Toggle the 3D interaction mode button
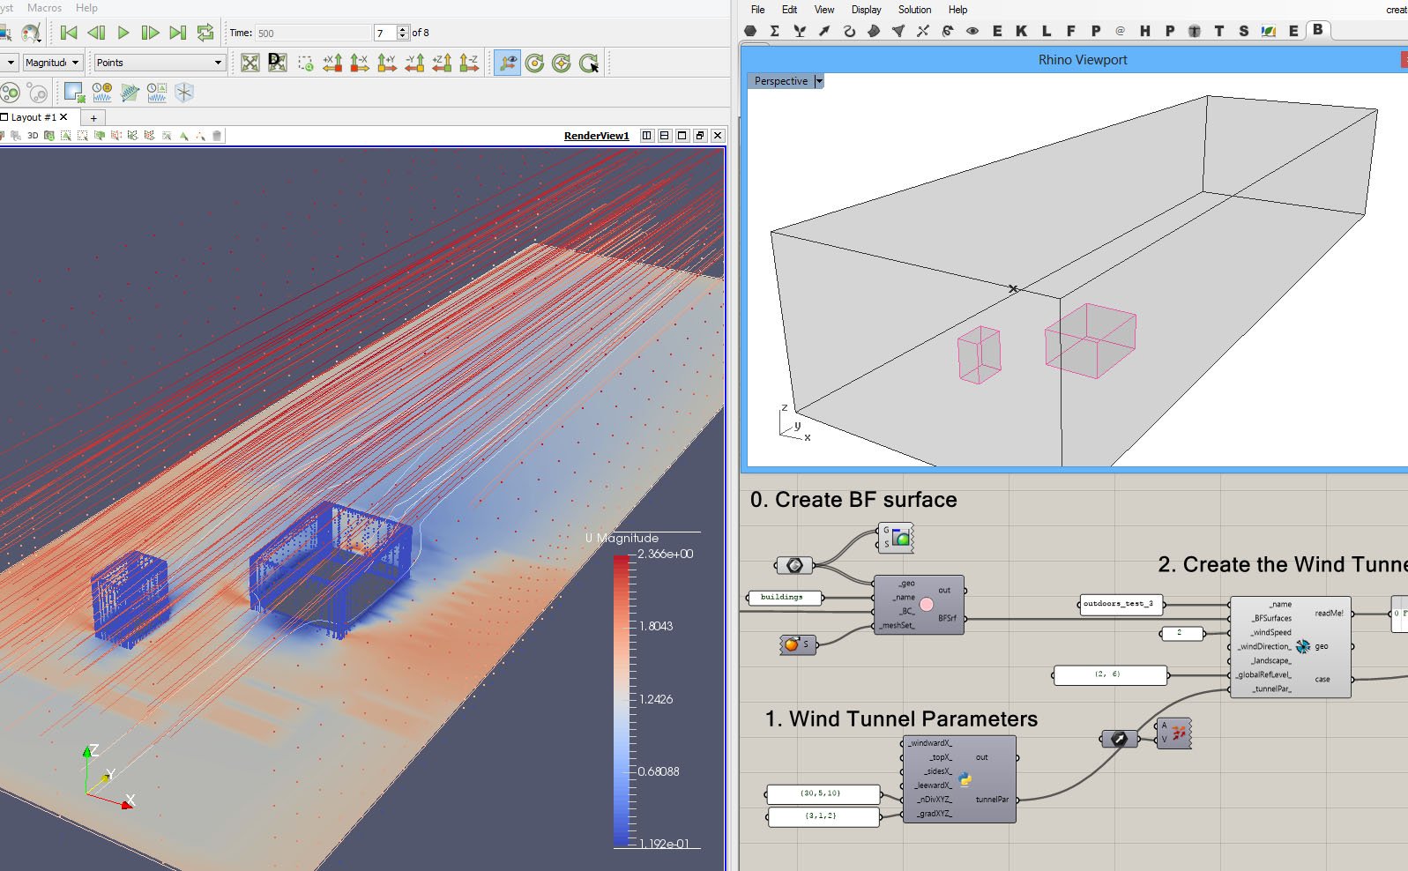Viewport: 1408px width, 871px height. pos(33,136)
